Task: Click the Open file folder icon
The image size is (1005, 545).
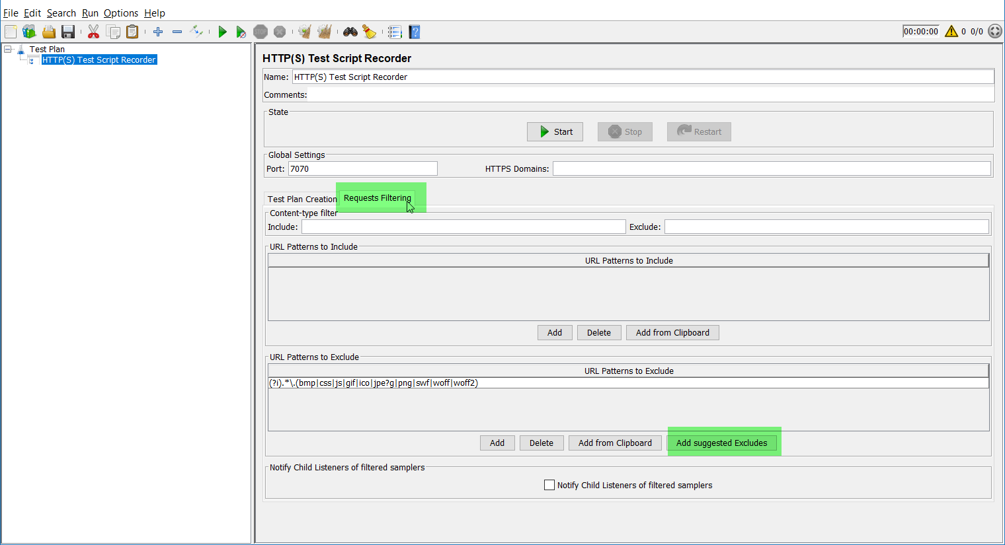Action: (x=48, y=32)
